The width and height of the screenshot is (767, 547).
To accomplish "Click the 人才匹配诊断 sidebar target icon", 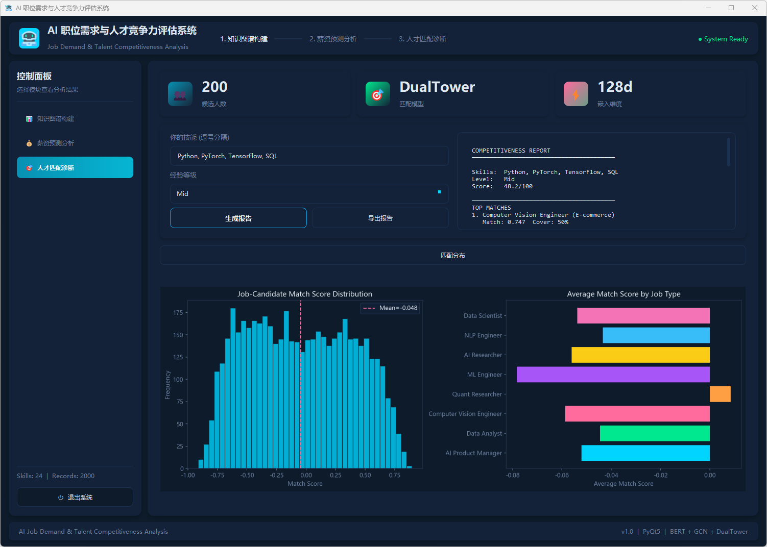I will pos(29,168).
